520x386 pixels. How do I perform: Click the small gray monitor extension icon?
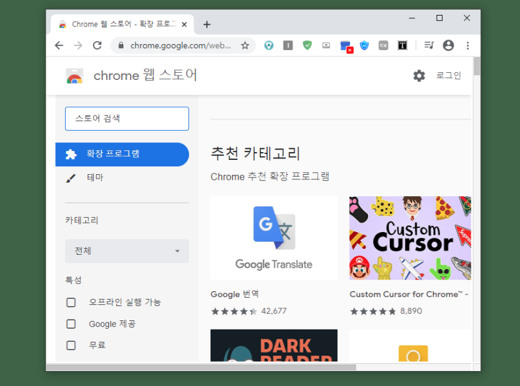(x=326, y=45)
